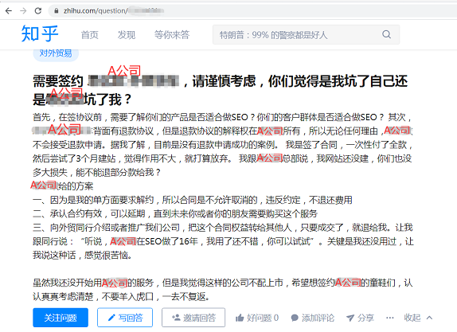Click the browser forward arrow
Viewport: 457px width, 332px height.
pos(23,11)
